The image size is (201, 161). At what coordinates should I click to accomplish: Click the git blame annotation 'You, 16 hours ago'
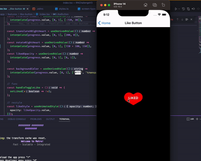click(31, 24)
